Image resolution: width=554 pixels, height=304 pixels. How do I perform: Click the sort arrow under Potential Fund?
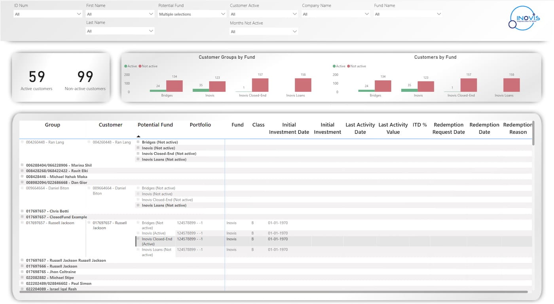[138, 136]
